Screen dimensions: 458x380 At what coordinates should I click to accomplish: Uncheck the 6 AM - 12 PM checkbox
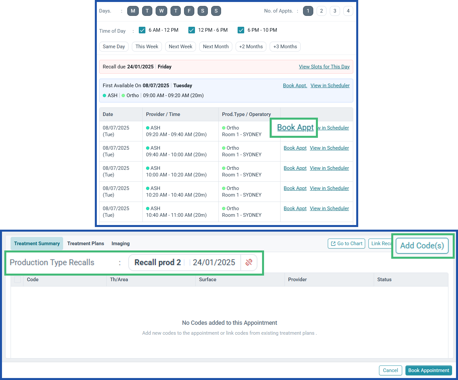pos(142,30)
